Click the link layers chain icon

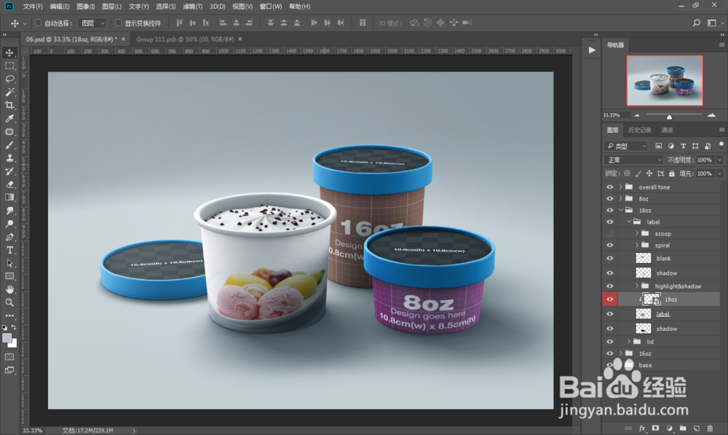point(628,428)
